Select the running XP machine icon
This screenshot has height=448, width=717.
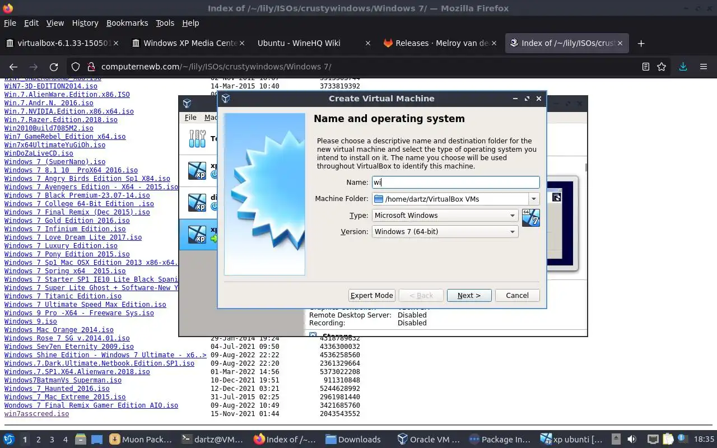click(x=197, y=234)
